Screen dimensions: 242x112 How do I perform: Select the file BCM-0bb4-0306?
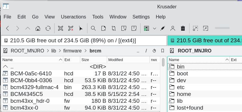pos(81,80)
